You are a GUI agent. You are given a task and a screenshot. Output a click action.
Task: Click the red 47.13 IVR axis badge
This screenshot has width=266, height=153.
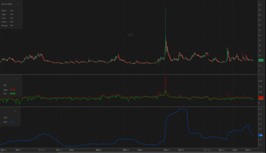pyautogui.click(x=261, y=98)
